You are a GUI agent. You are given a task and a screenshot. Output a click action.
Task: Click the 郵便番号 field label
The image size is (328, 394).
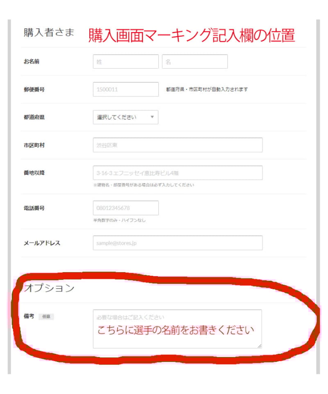(x=34, y=89)
